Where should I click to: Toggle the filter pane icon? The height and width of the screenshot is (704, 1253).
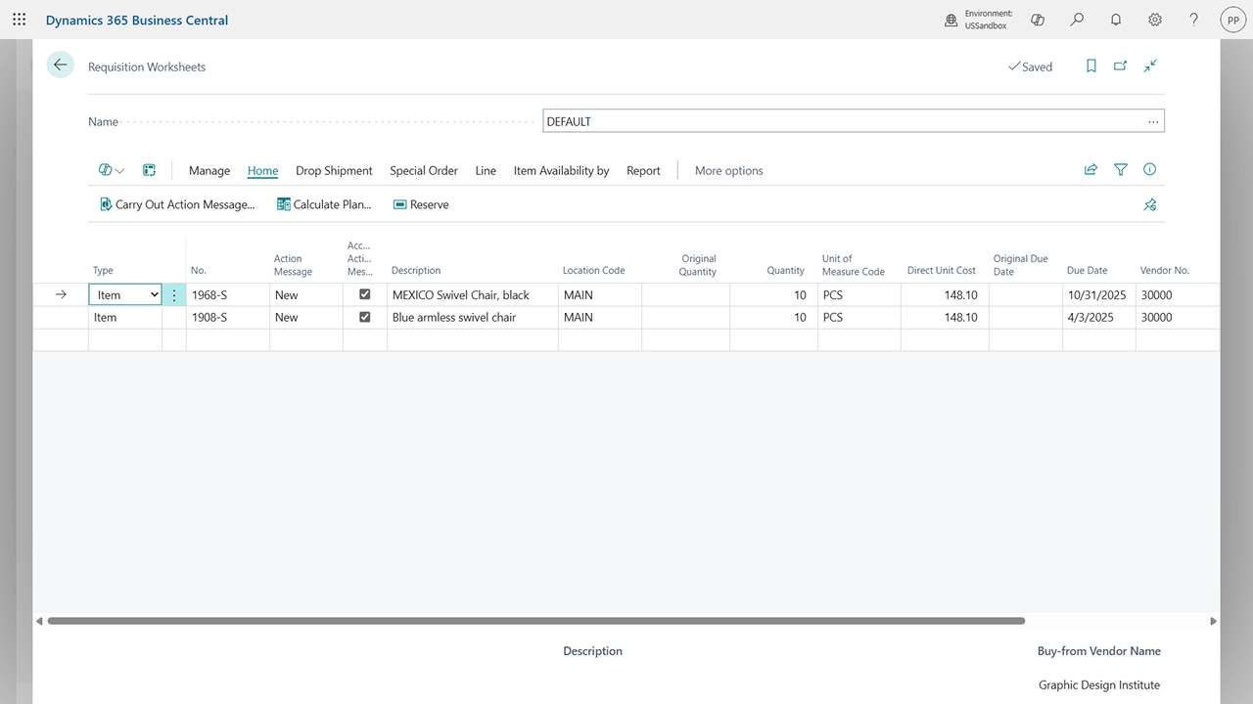pyautogui.click(x=1120, y=170)
